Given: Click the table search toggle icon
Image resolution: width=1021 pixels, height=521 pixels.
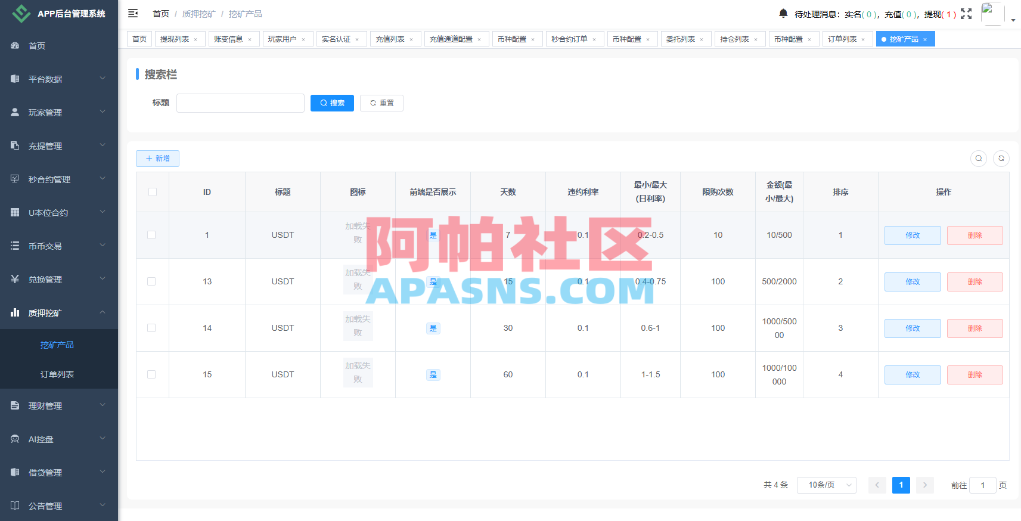Looking at the screenshot, I should click(979, 159).
